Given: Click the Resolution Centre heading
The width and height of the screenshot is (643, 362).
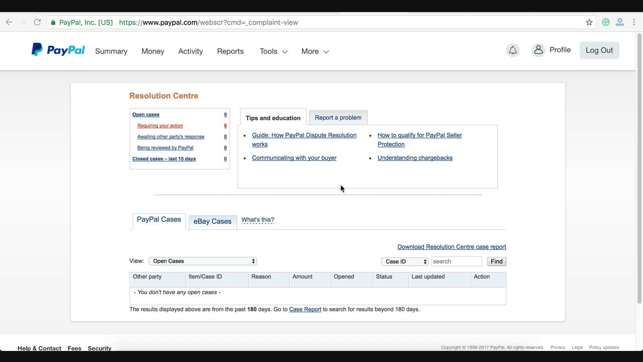Looking at the screenshot, I should point(164,96).
